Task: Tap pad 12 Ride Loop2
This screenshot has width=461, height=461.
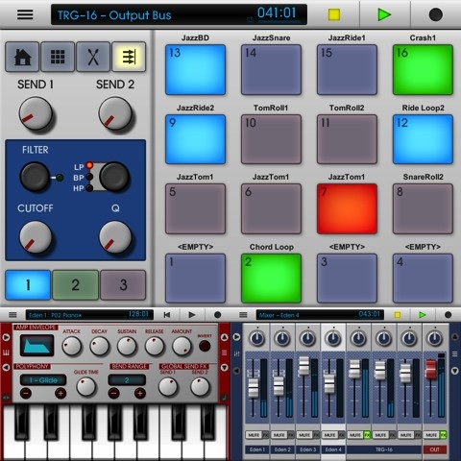Action: 423,139
